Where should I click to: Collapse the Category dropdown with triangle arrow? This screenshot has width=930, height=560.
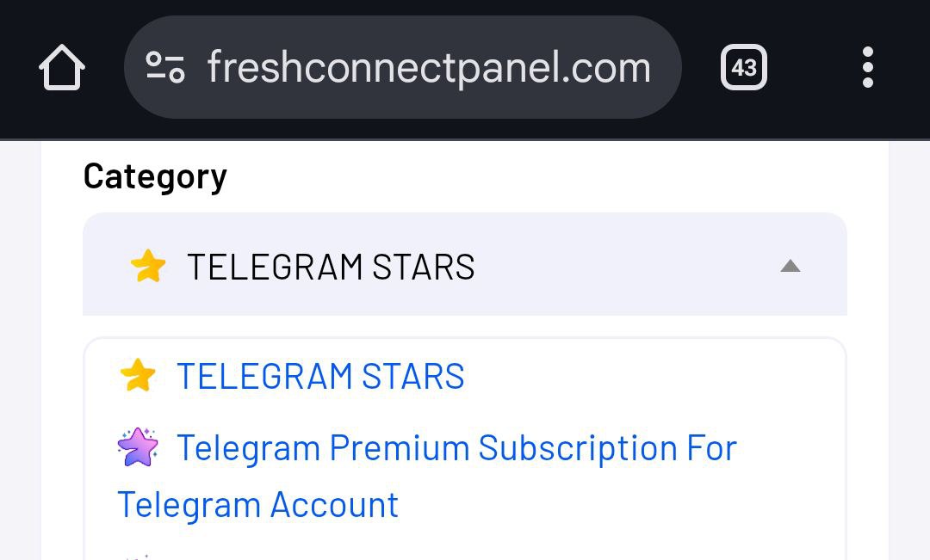click(790, 267)
